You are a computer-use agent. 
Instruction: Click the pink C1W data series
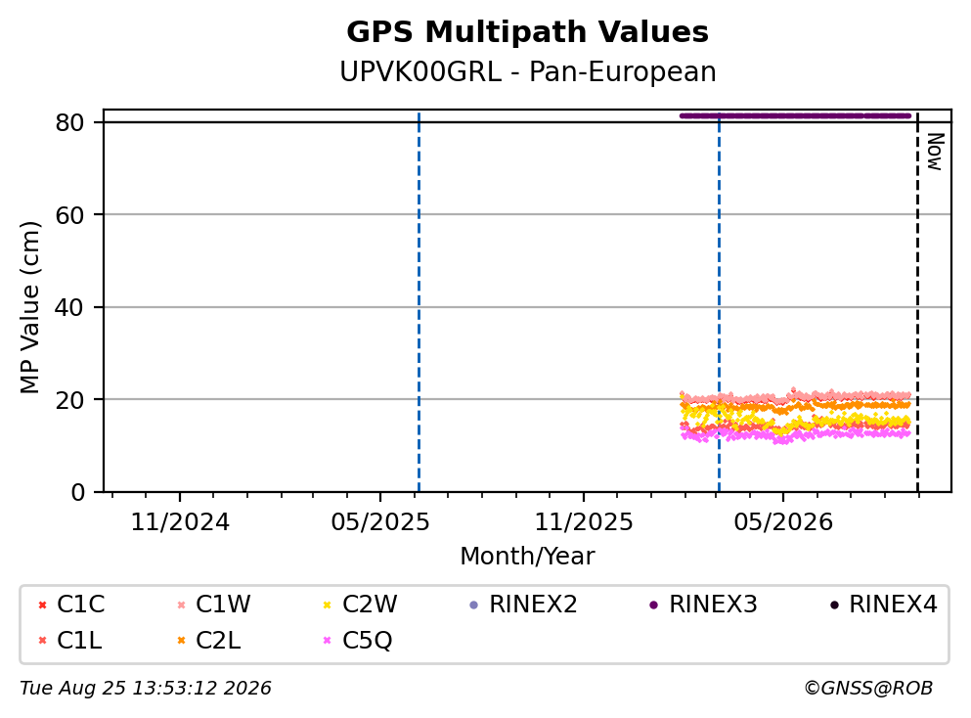(x=796, y=396)
